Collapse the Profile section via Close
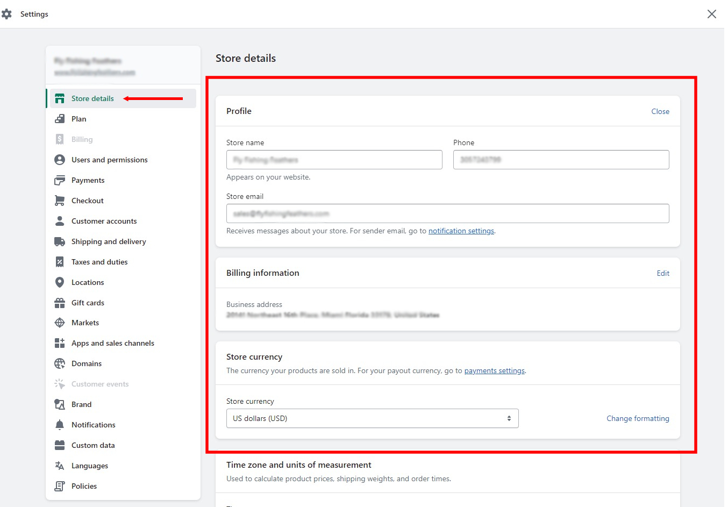The width and height of the screenshot is (728, 507). 660,111
